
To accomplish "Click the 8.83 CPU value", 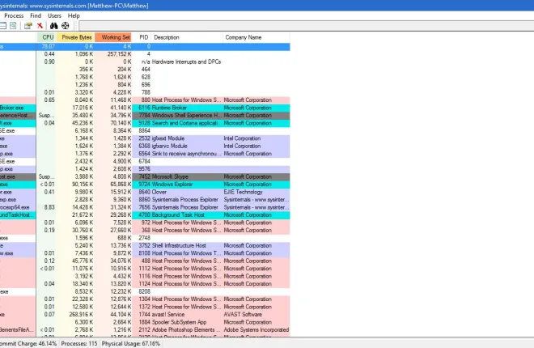I will tap(49, 207).
